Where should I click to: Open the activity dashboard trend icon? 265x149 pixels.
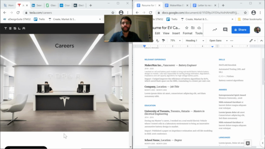(214, 30)
